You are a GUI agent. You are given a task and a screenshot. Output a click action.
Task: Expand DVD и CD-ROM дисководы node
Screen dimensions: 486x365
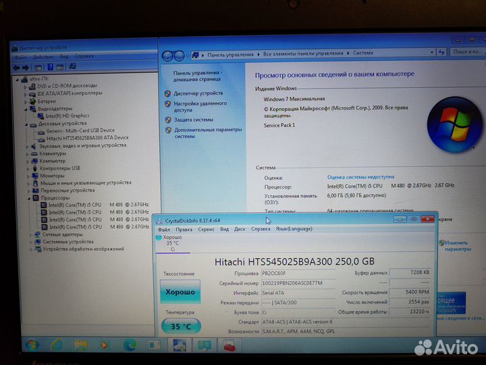24,86
